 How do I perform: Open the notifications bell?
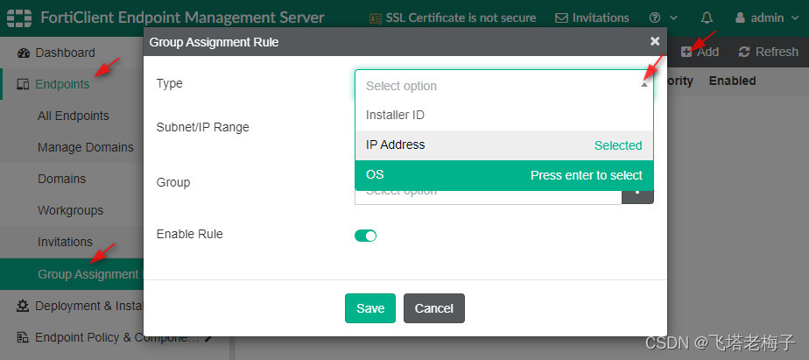pyautogui.click(x=707, y=18)
